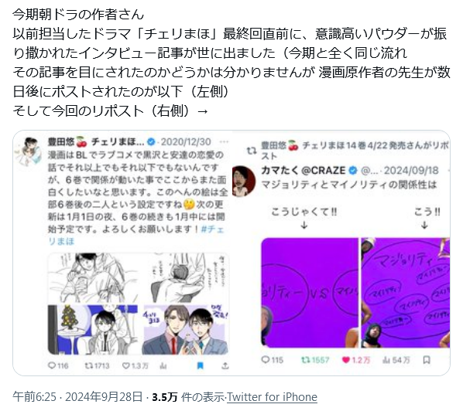Open colored two men in suits illustration
The width and height of the screenshot is (463, 411).
click(186, 329)
